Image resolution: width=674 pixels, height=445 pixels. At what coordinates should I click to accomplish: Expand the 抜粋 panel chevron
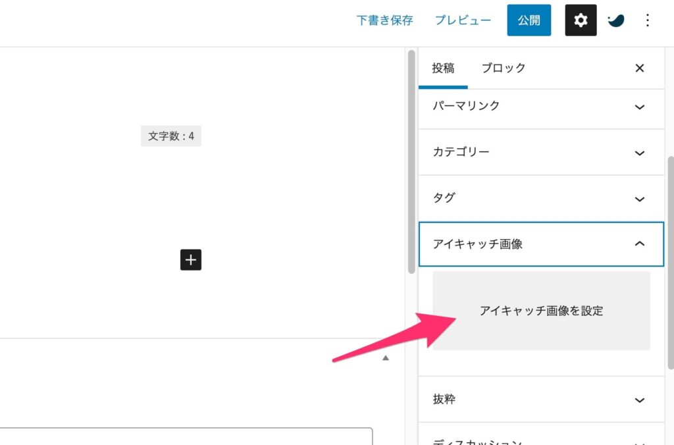click(x=640, y=400)
